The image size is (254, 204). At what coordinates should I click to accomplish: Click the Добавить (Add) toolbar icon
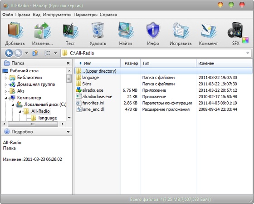pyautogui.click(x=15, y=30)
